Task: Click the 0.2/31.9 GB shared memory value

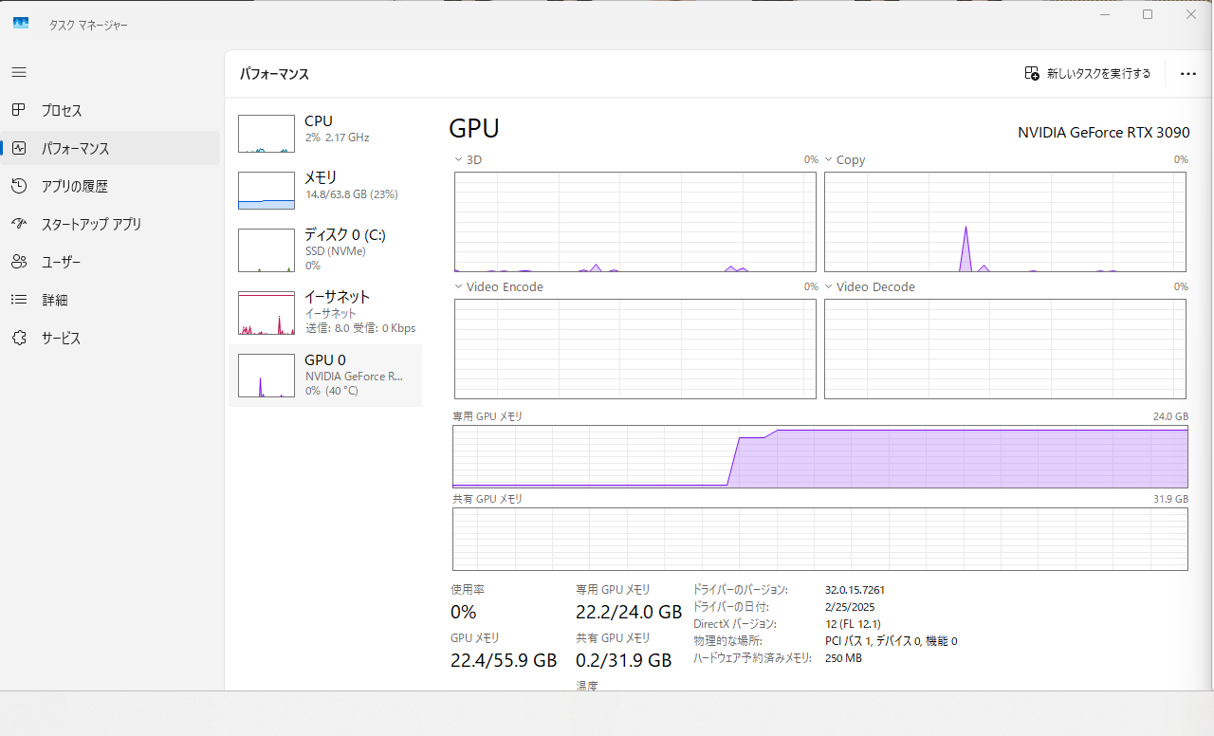Action: click(x=623, y=660)
